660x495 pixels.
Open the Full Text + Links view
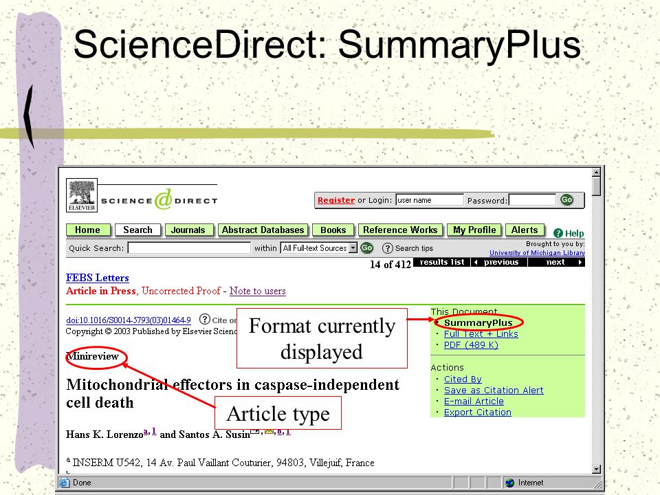(481, 334)
